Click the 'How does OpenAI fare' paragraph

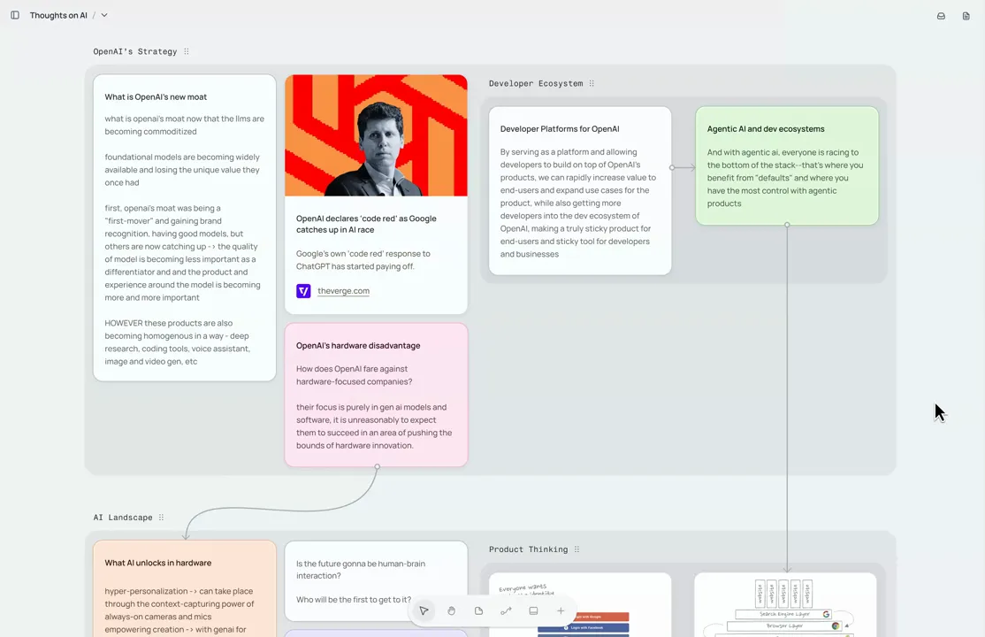click(355, 375)
